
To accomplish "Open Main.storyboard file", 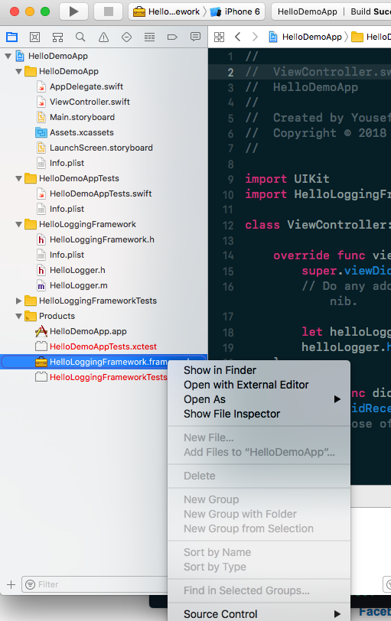I will click(x=82, y=118).
